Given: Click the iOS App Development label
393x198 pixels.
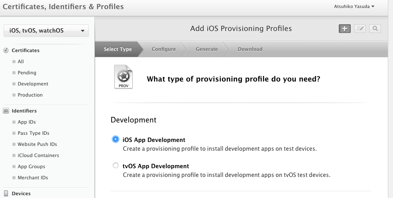Looking at the screenshot, I should point(154,140).
